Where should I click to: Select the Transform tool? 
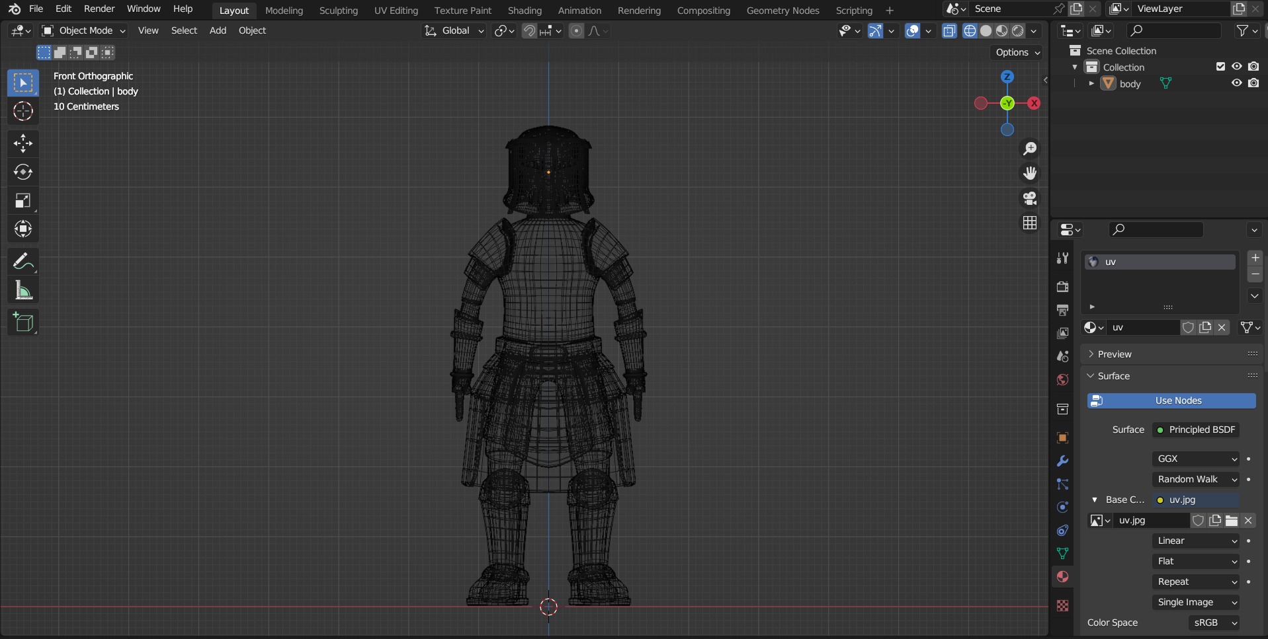tap(23, 229)
